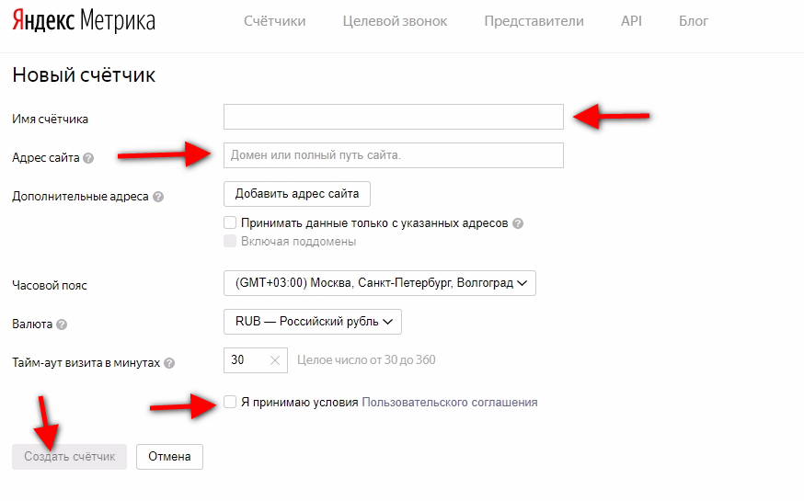
Task: Open the Валюта currency dropdown
Action: coord(312,322)
